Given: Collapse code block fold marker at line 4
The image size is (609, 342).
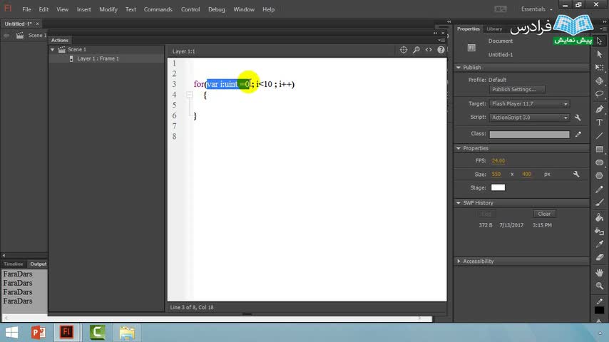Looking at the screenshot, I should 189,94.
